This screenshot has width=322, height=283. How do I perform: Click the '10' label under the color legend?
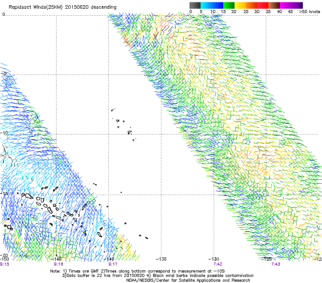point(213,12)
